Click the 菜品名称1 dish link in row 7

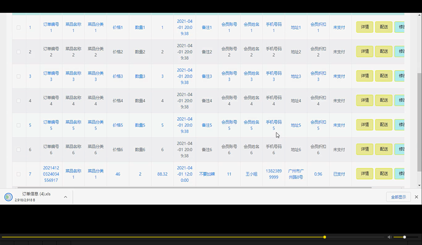click(73, 174)
